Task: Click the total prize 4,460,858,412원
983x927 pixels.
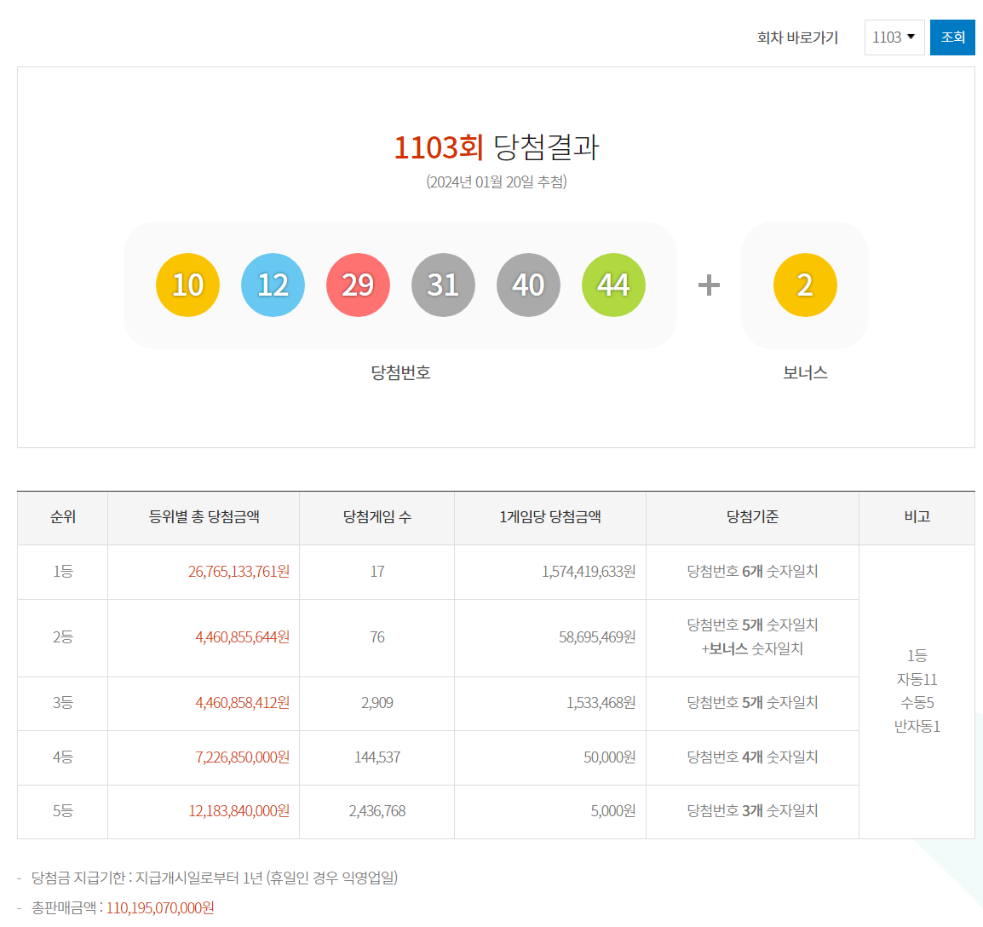Action: click(x=243, y=703)
